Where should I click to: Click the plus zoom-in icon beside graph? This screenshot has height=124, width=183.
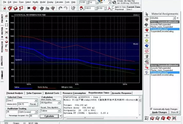tap(6, 21)
